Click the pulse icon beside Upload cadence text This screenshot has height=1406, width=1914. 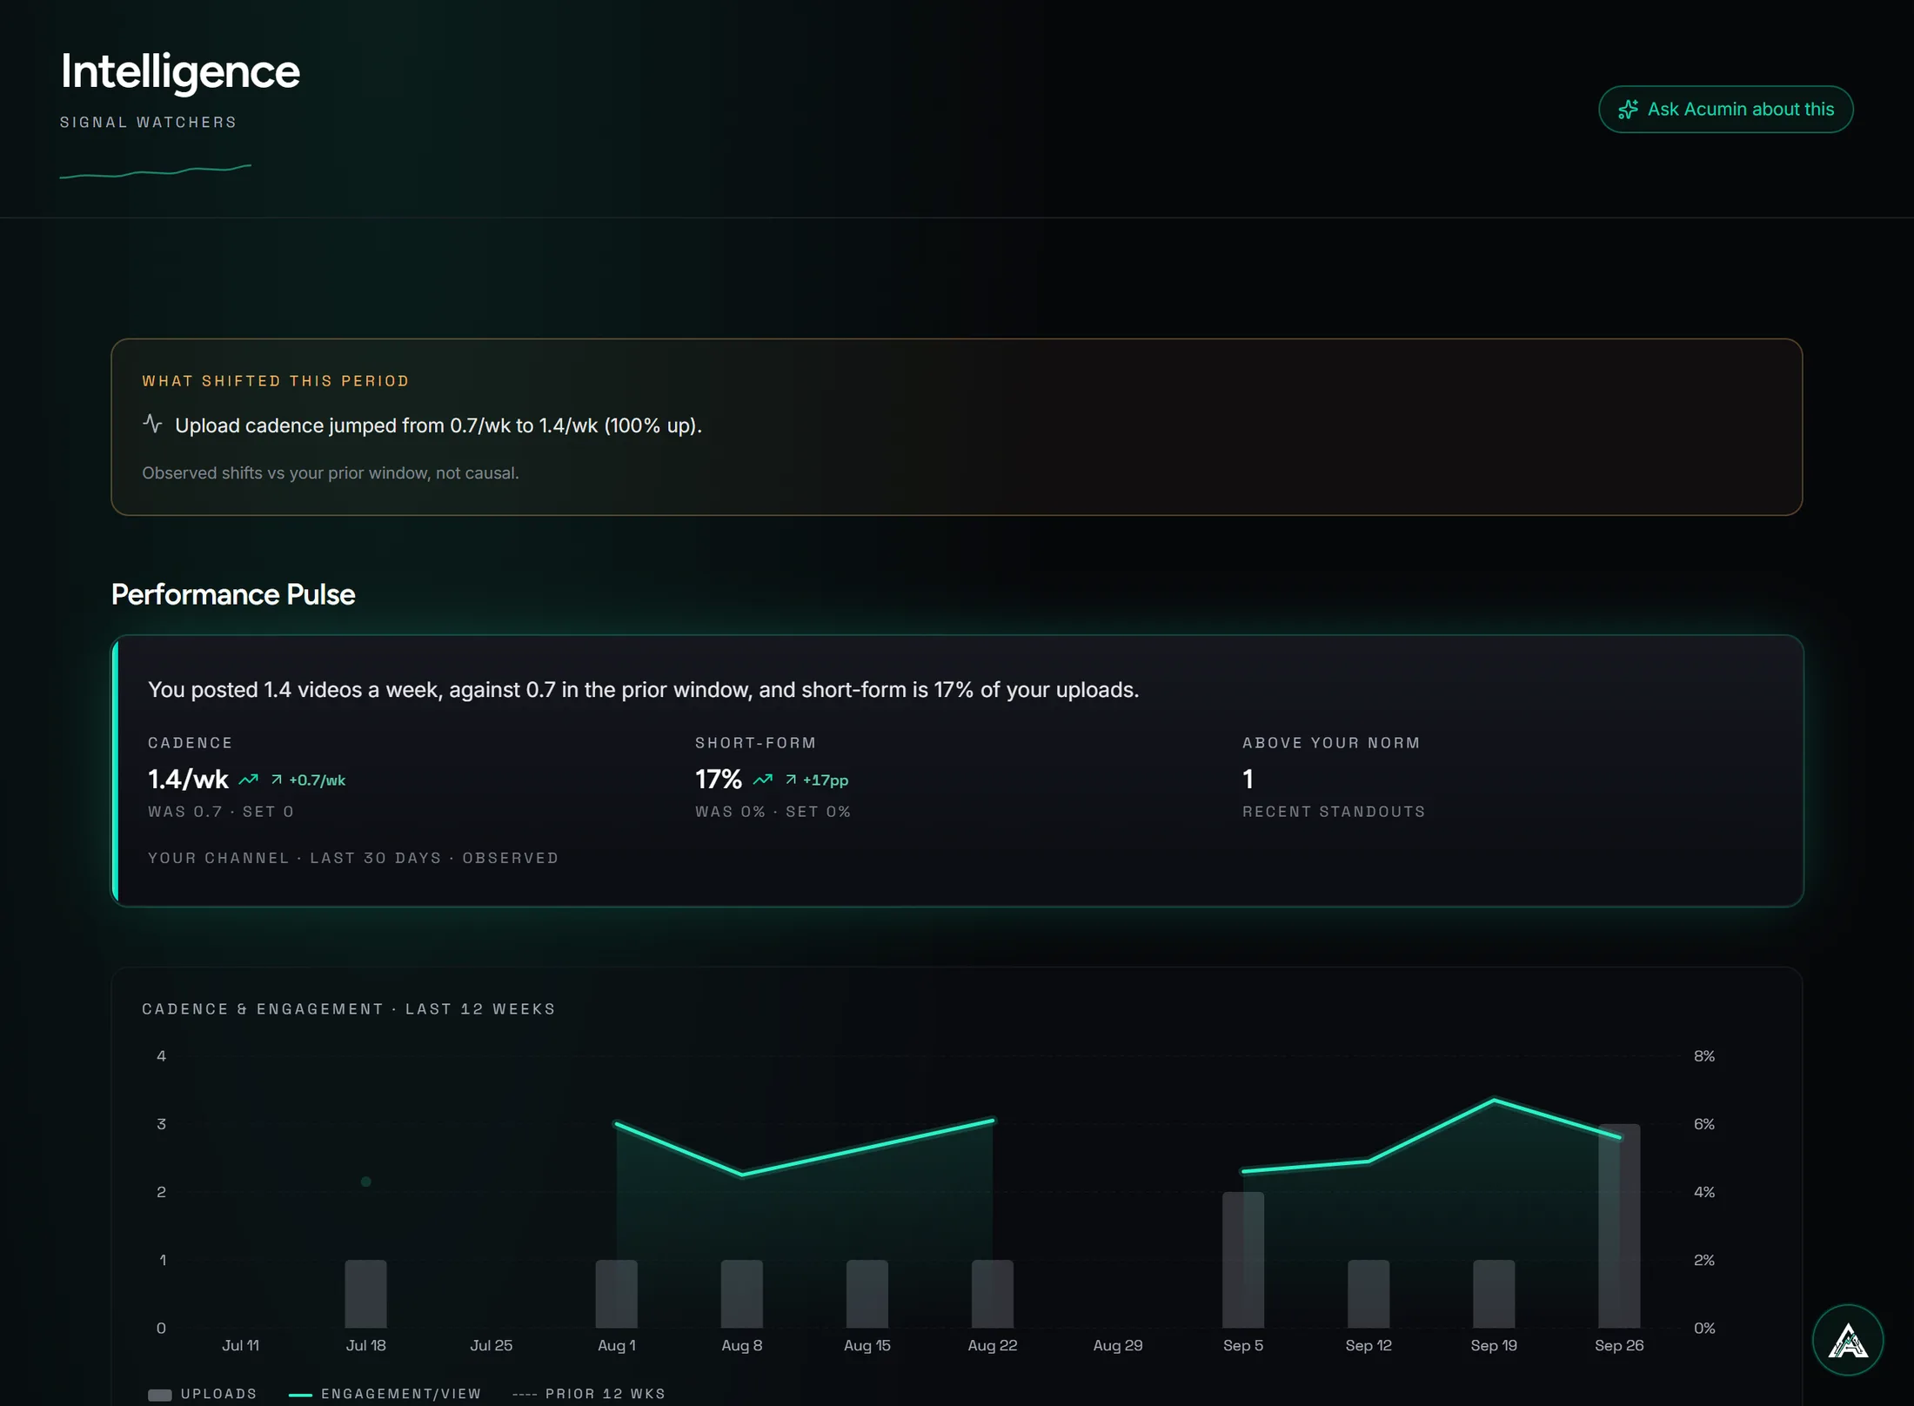click(152, 424)
